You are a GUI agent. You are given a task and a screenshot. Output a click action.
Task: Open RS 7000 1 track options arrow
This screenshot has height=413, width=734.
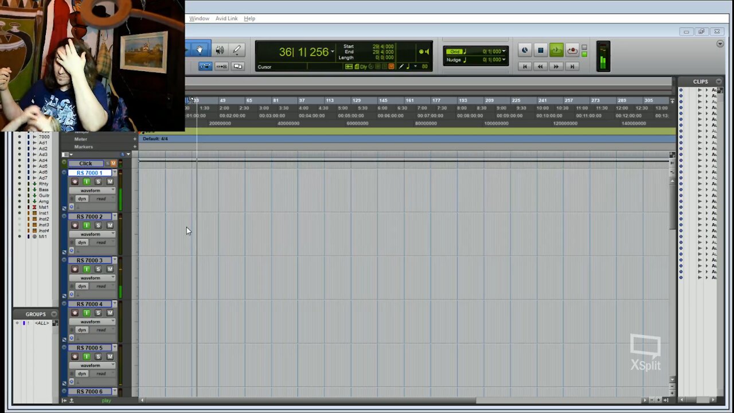click(x=115, y=173)
